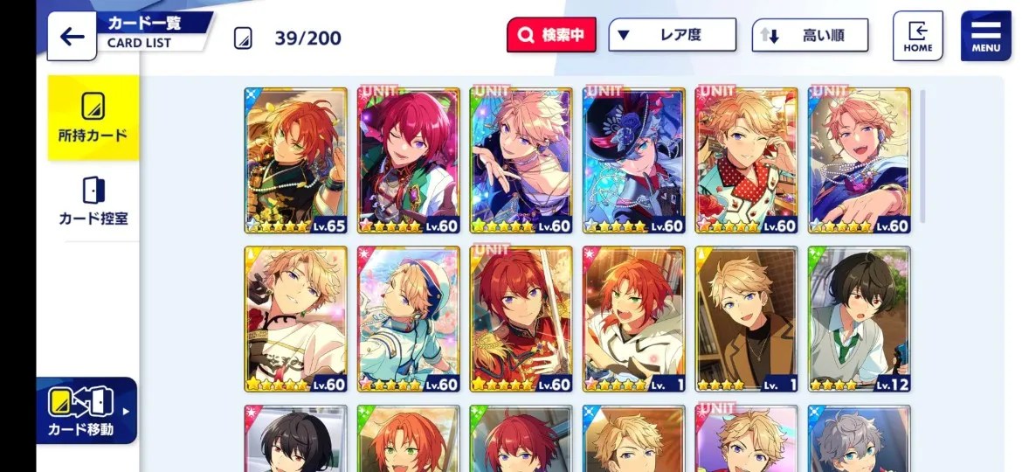The image size is (1022, 472).
Task: Pick the brown-jacket blonde Lv.1 card
Action: pyautogui.click(x=746, y=319)
